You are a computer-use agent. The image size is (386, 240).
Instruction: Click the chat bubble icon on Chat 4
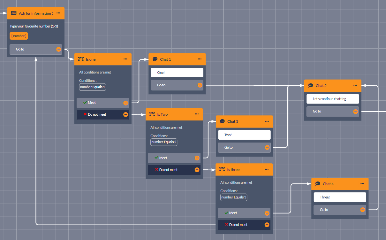[x=318, y=184]
